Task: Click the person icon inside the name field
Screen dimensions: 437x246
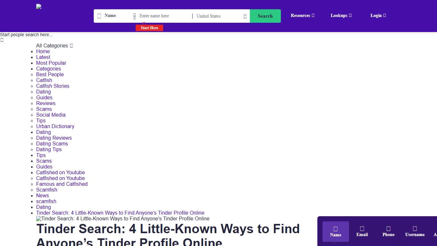Action: click(x=135, y=16)
